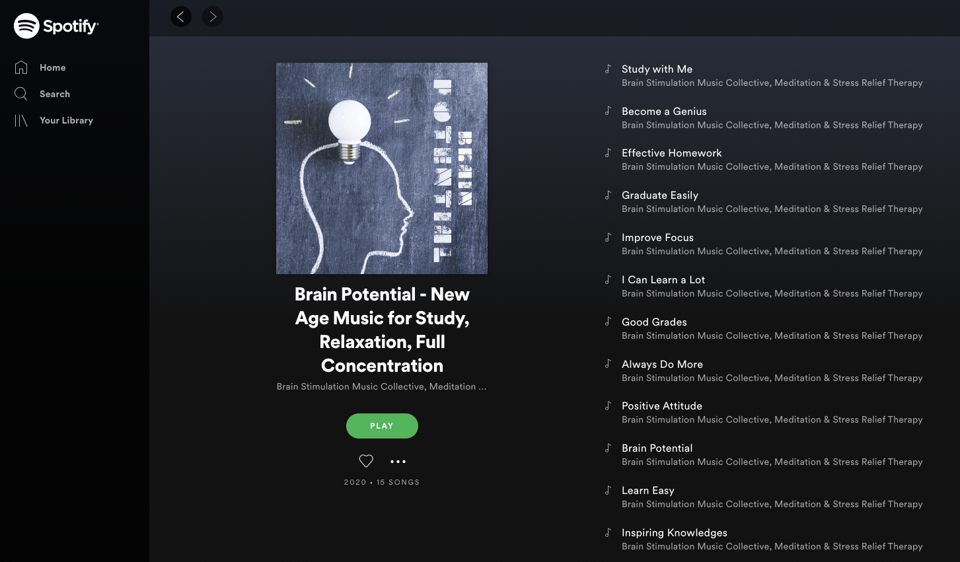The height and width of the screenshot is (562, 960).
Task: Click music note icon beside Always Do More
Action: point(609,364)
